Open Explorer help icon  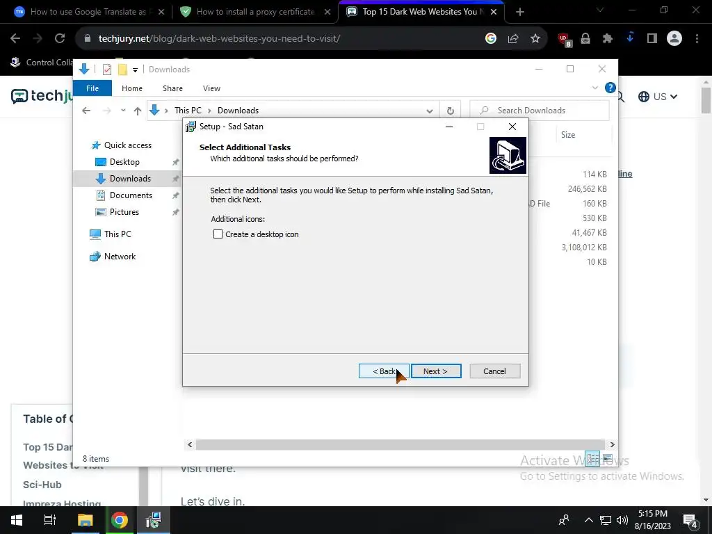pyautogui.click(x=610, y=88)
